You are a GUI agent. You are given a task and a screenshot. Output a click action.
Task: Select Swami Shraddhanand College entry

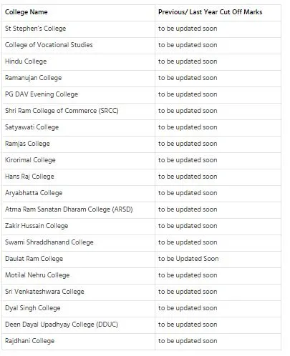coord(49,242)
